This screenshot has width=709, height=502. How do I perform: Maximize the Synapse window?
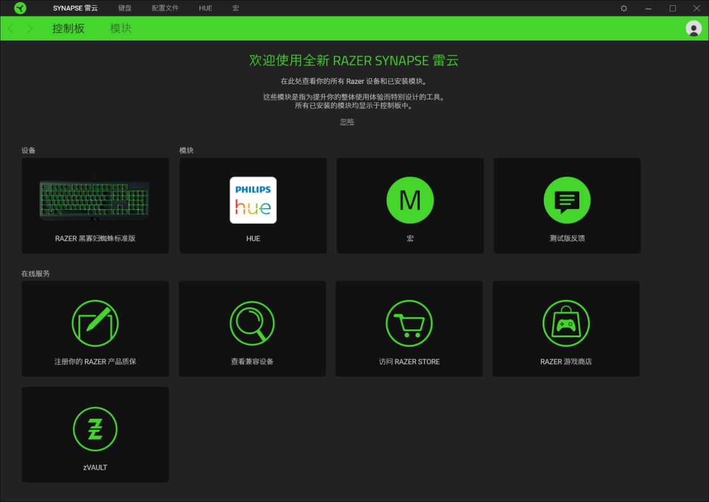pos(672,8)
